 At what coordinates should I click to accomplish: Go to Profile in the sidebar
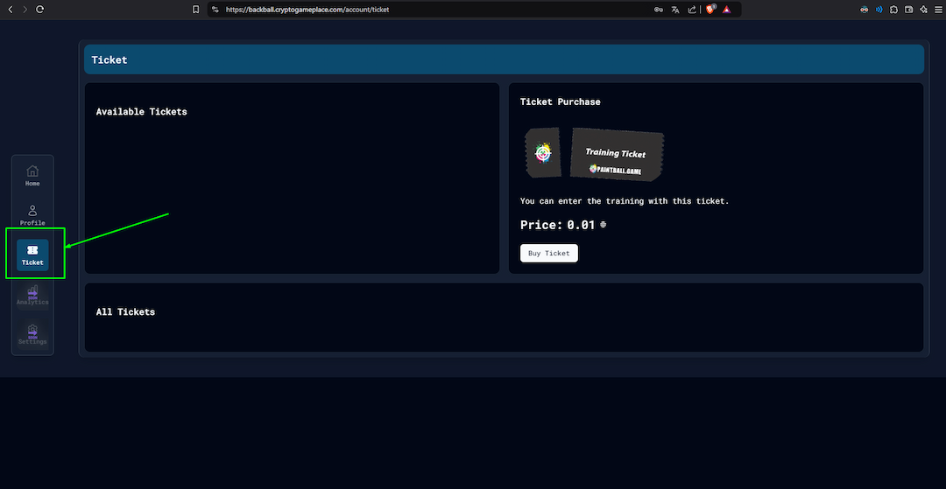(32, 214)
